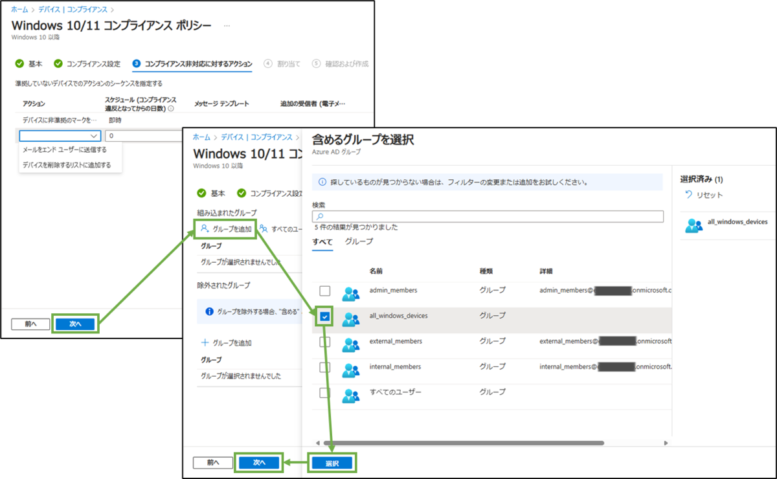Image resolution: width=777 pixels, height=479 pixels.
Task: Click ホーム breadcrumb in back window
Action: [x=19, y=10]
